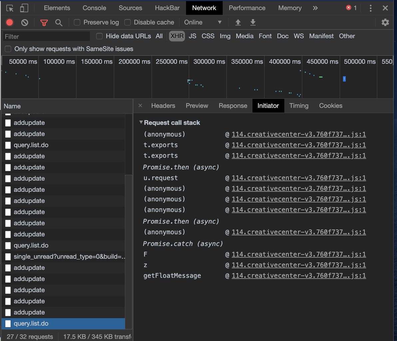Viewport: 397px width, 341px height.
Task: Open the getFloatMessage source link
Action: click(299, 275)
